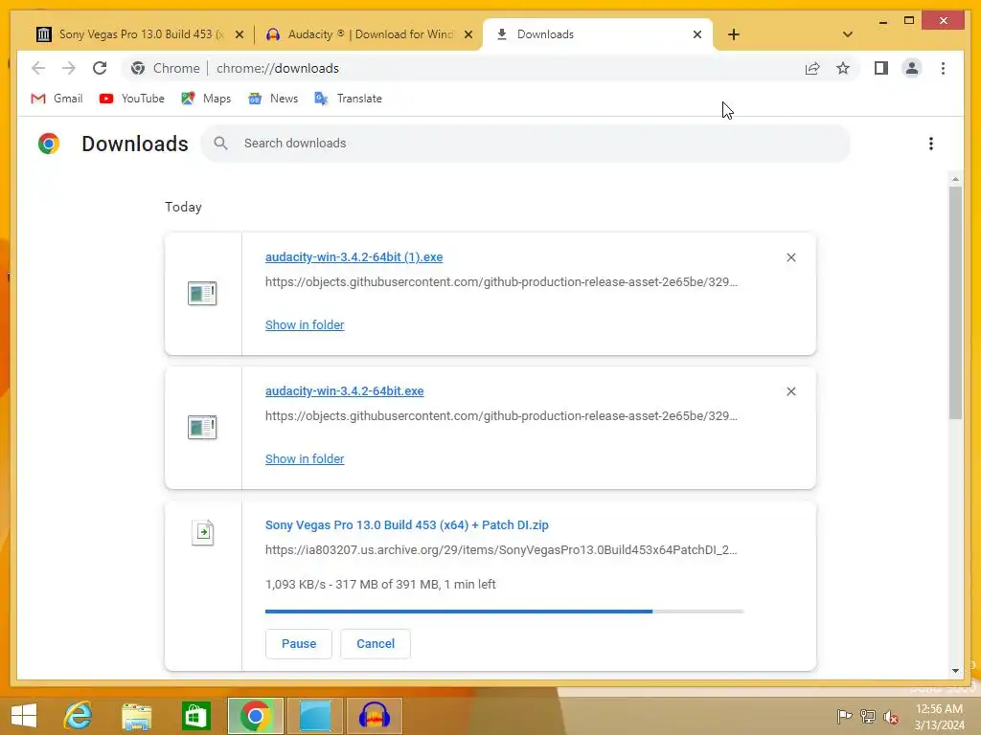
Task: Show audacity-win-3.4.2-64bit (1).exe in folder
Action: tap(305, 325)
